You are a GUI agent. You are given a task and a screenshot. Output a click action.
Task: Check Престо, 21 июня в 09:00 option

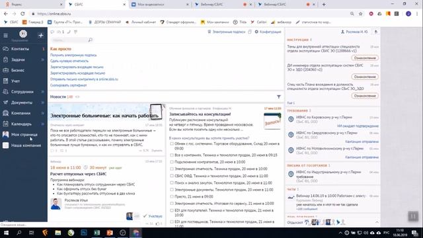(172, 196)
